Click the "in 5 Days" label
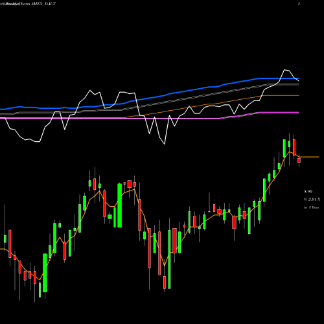324x324 pixels. click(x=311, y=207)
